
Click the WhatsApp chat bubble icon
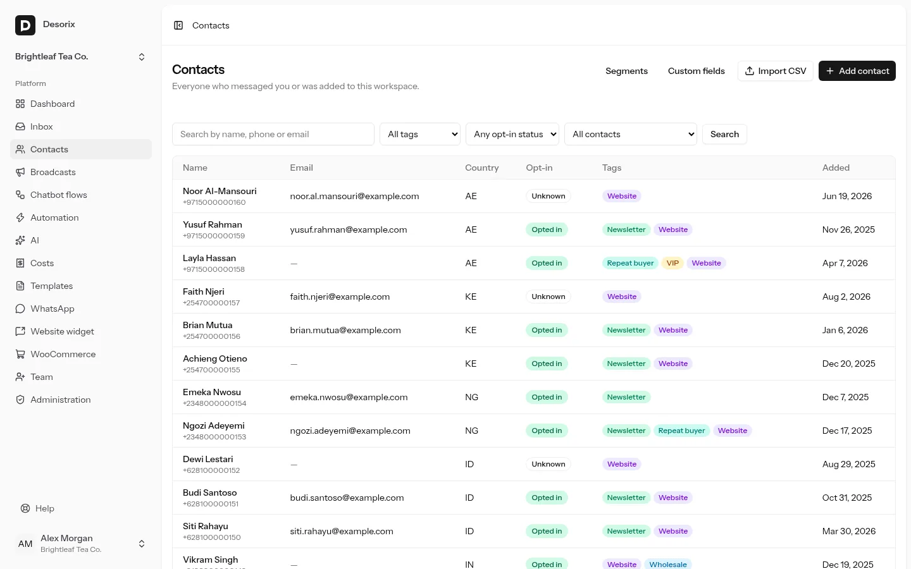point(20,309)
